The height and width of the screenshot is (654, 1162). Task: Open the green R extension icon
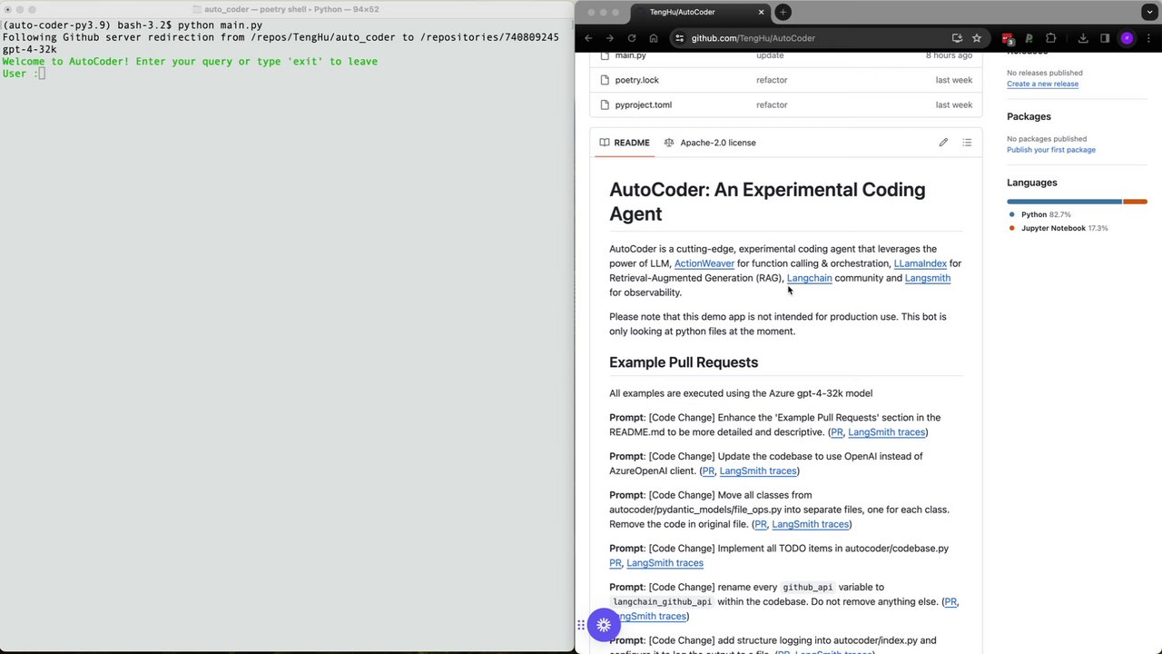(x=1029, y=38)
